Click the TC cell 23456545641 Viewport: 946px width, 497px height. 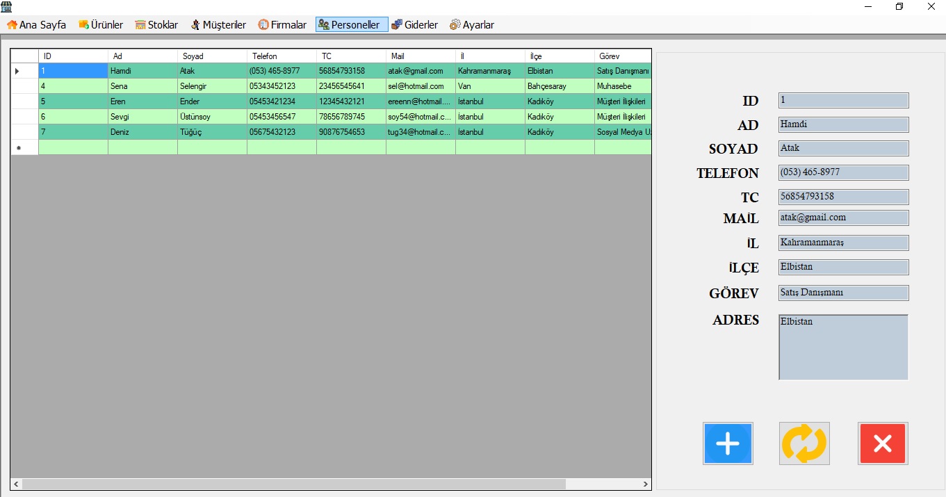[351, 86]
